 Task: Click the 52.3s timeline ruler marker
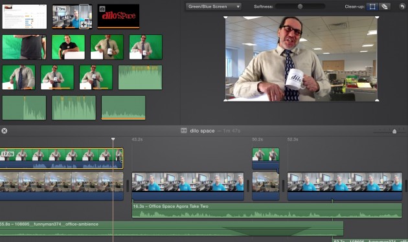(293, 139)
